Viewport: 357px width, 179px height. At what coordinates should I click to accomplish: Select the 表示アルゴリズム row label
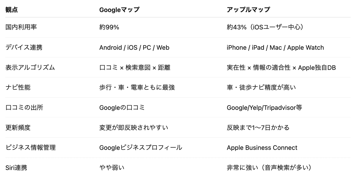30,67
